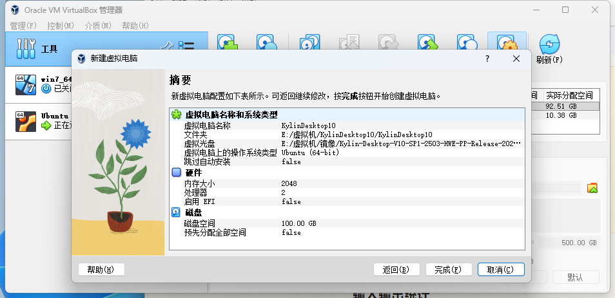
Task: Click the 刷新(F) refresh icon
Action: point(549,44)
